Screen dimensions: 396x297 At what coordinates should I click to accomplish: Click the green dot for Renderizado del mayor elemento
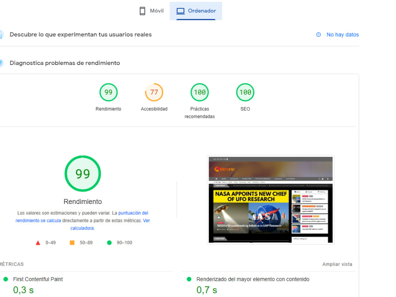click(189, 279)
